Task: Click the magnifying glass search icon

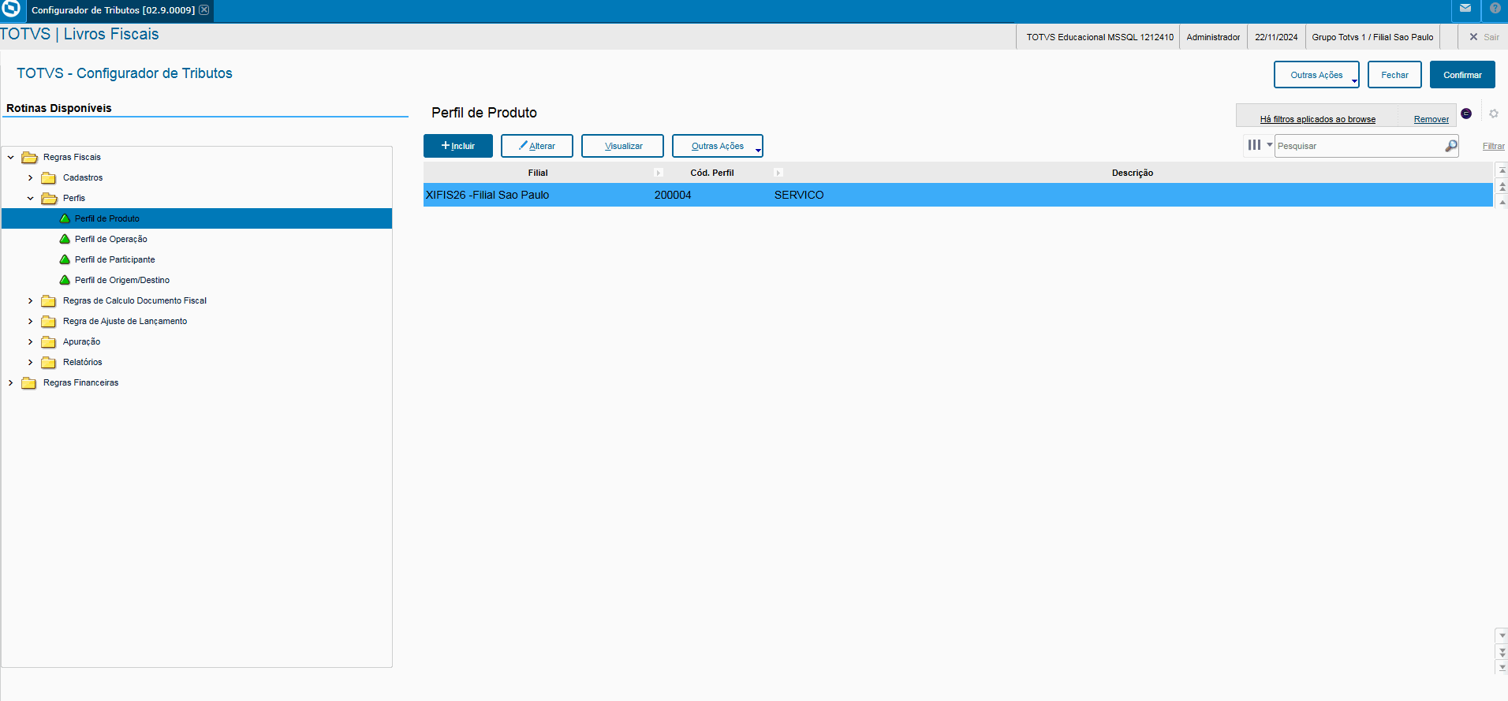Action: click(x=1451, y=146)
